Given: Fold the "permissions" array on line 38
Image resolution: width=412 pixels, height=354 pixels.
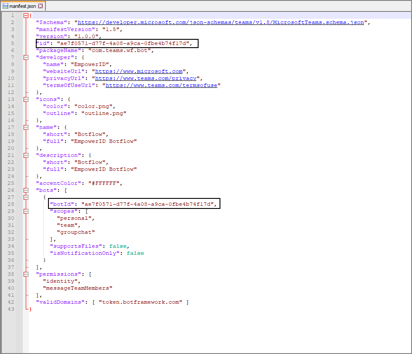Looking at the screenshot, I should [26, 274].
